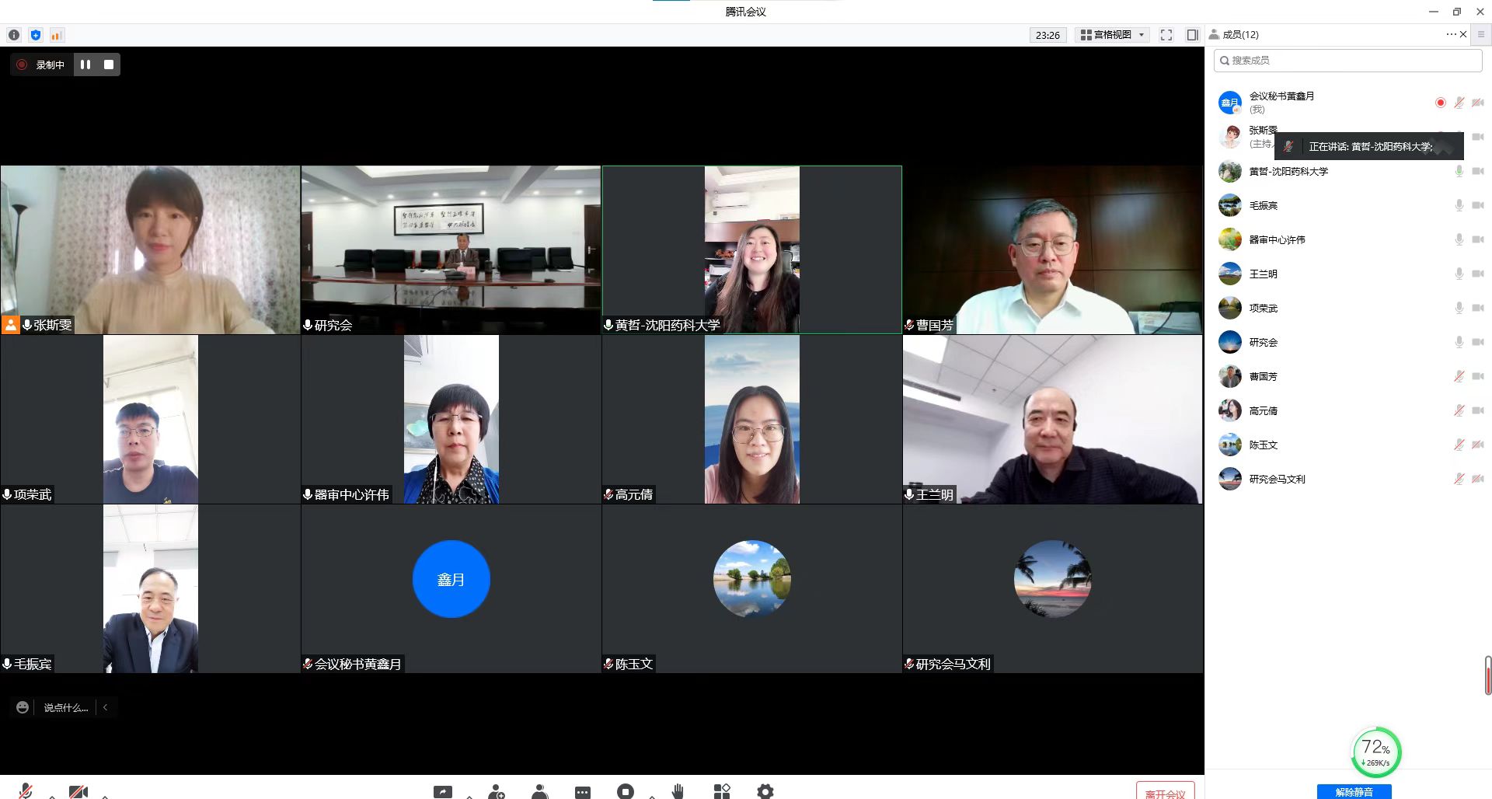Click the record button in toolbar
This screenshot has width=1492, height=799.
point(626,791)
